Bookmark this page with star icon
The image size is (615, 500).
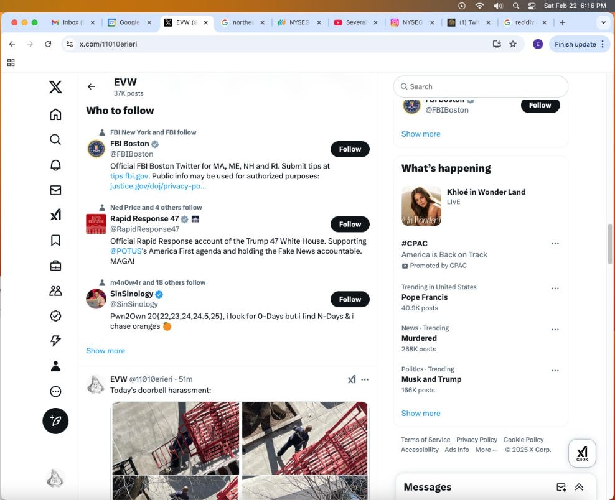pos(513,44)
